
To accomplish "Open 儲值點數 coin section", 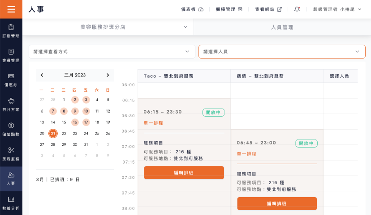I will 11,129.
